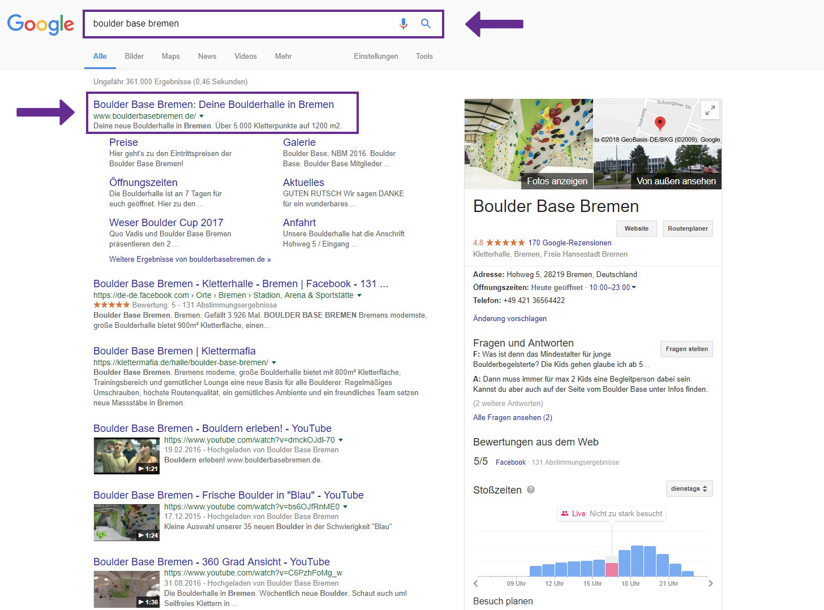Open Alle Fragen ansehen (2)
This screenshot has height=610, width=824.
[513, 417]
